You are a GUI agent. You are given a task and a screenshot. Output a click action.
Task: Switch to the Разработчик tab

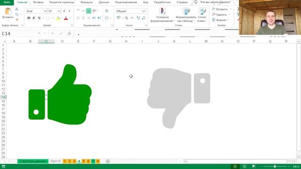162,2
